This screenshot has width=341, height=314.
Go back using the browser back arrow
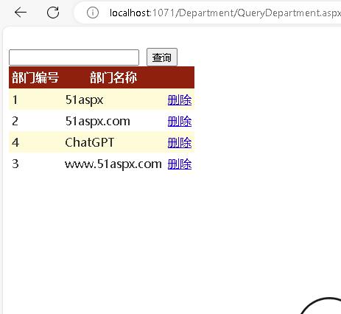coord(21,13)
